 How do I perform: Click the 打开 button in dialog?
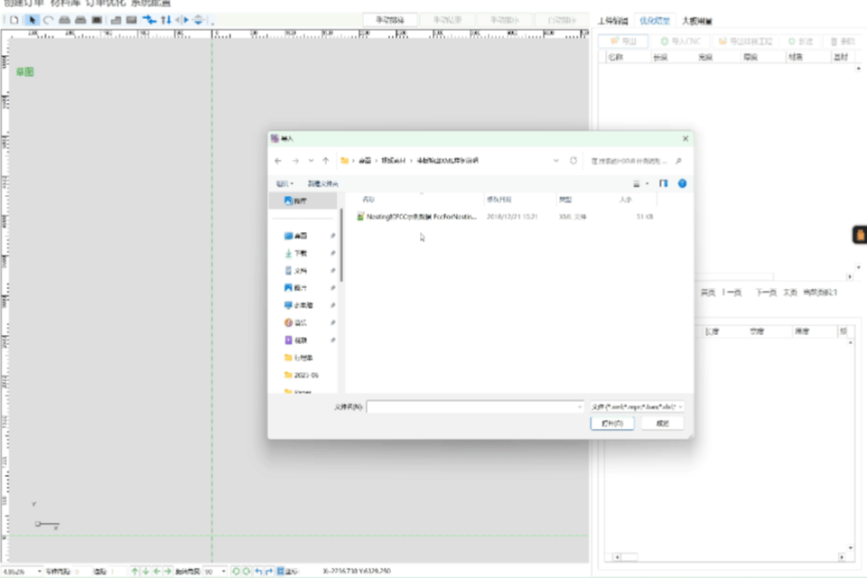[611, 424]
